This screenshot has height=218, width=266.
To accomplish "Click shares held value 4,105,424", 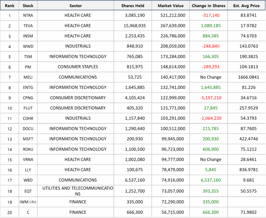I will [135, 98].
